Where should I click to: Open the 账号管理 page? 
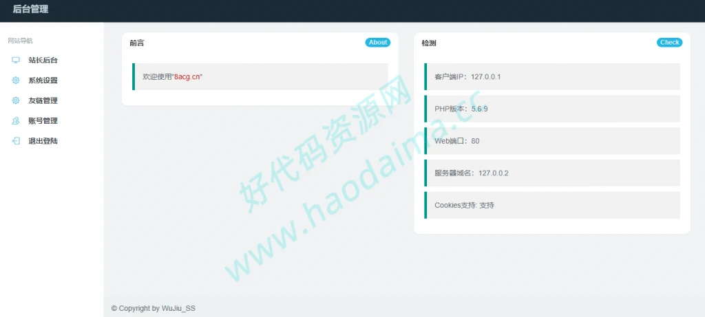tap(43, 121)
